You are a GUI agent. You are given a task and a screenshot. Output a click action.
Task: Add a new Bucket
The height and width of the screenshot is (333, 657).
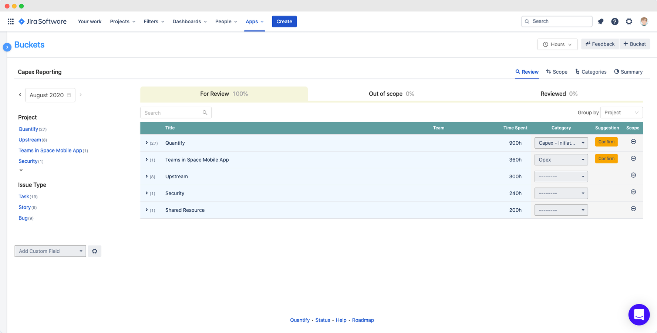pyautogui.click(x=634, y=44)
